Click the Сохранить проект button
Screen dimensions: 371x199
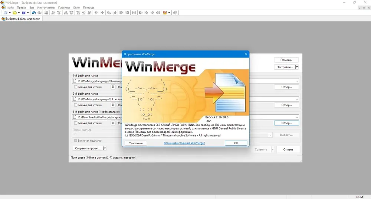88,148
